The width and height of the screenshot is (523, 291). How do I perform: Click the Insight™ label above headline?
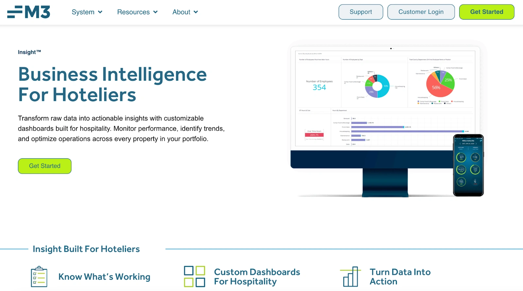(29, 52)
